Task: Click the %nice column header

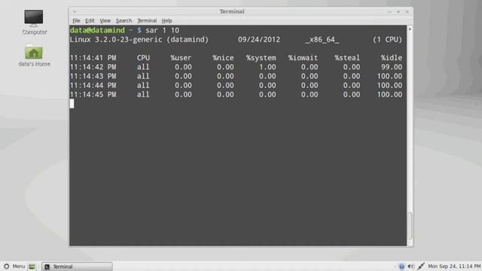Action: tap(223, 58)
